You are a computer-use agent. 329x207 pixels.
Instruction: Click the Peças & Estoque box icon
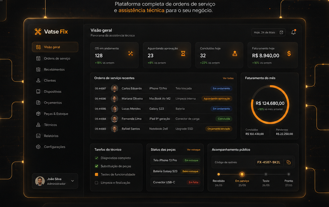(38, 114)
